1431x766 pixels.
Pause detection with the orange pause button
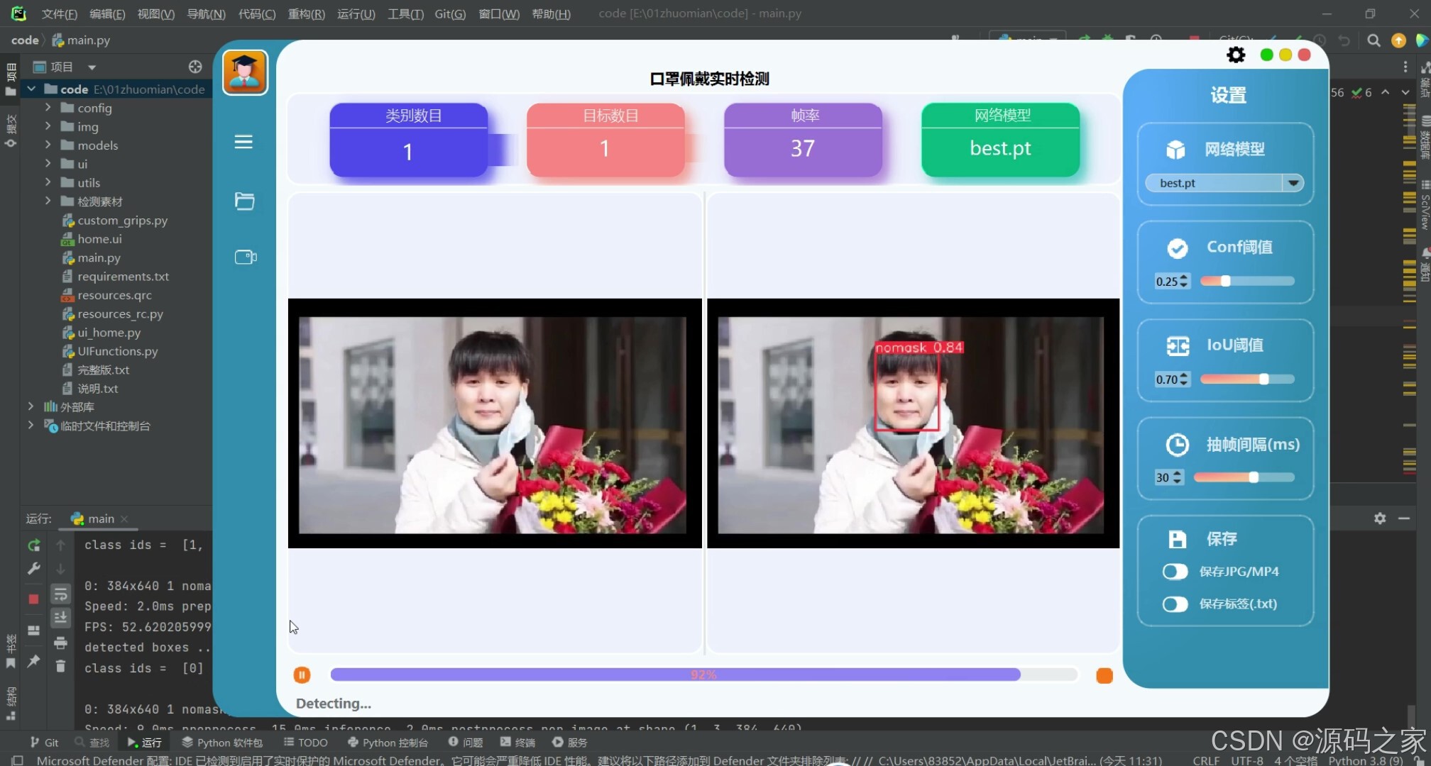302,675
